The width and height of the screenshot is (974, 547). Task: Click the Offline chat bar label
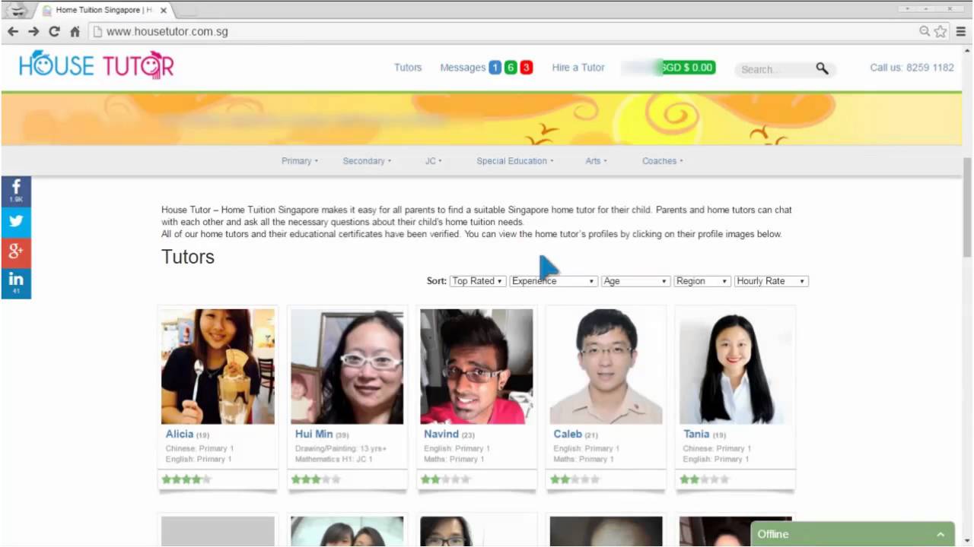(x=773, y=534)
